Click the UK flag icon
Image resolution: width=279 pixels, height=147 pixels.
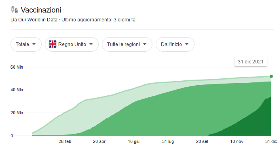click(53, 44)
